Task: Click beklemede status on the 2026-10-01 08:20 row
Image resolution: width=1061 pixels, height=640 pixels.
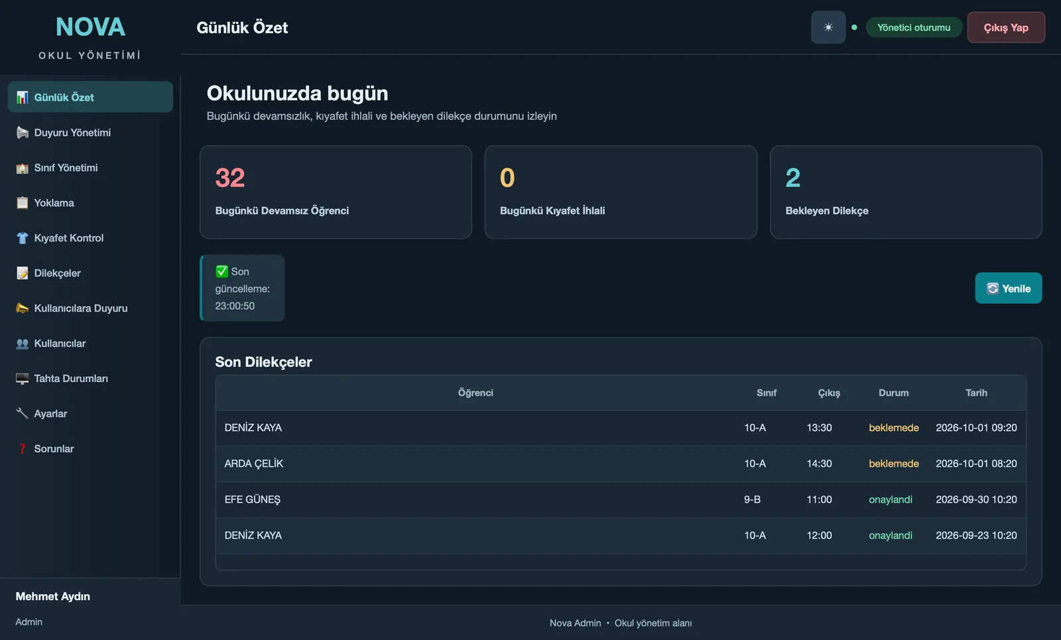Action: [894, 464]
